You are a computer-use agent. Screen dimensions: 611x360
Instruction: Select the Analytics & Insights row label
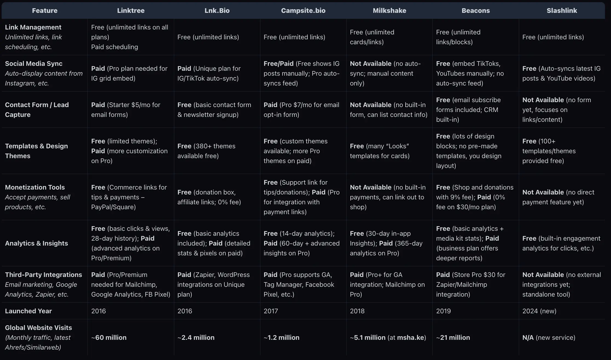click(36, 243)
